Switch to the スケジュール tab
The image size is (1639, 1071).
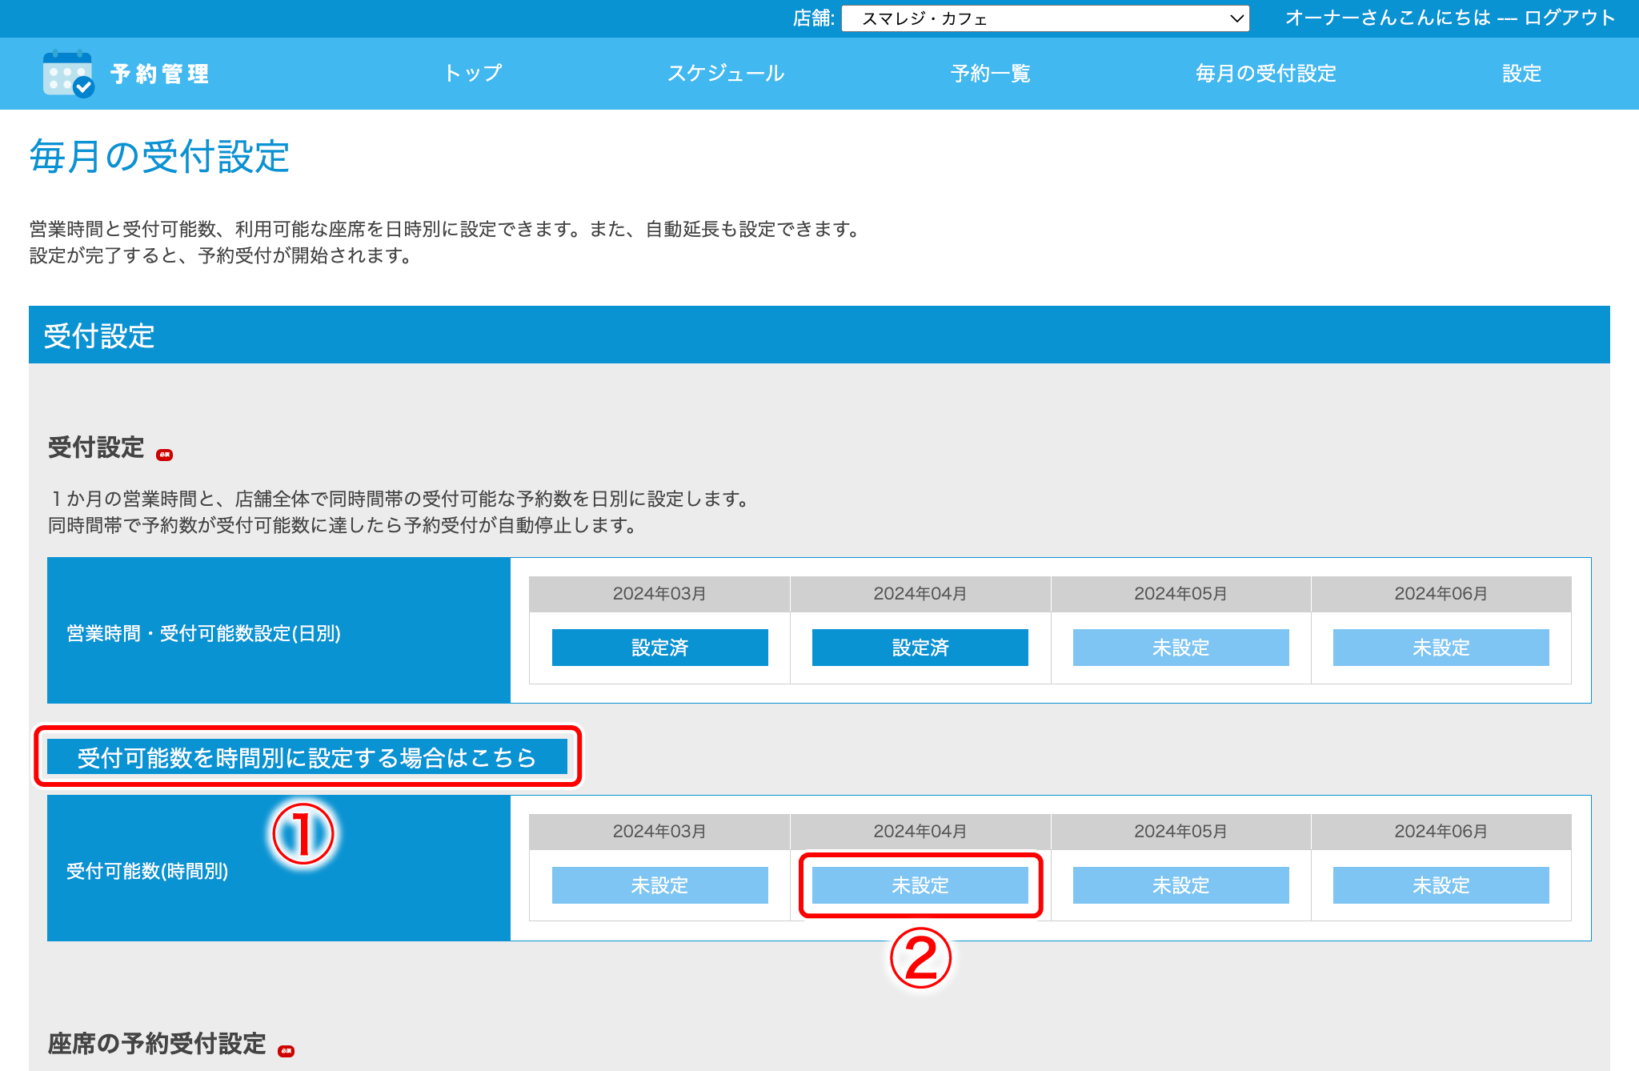(725, 74)
